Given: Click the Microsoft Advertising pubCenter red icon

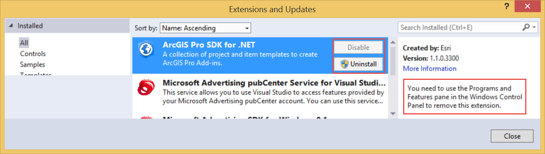Looking at the screenshot, I should point(146,89).
